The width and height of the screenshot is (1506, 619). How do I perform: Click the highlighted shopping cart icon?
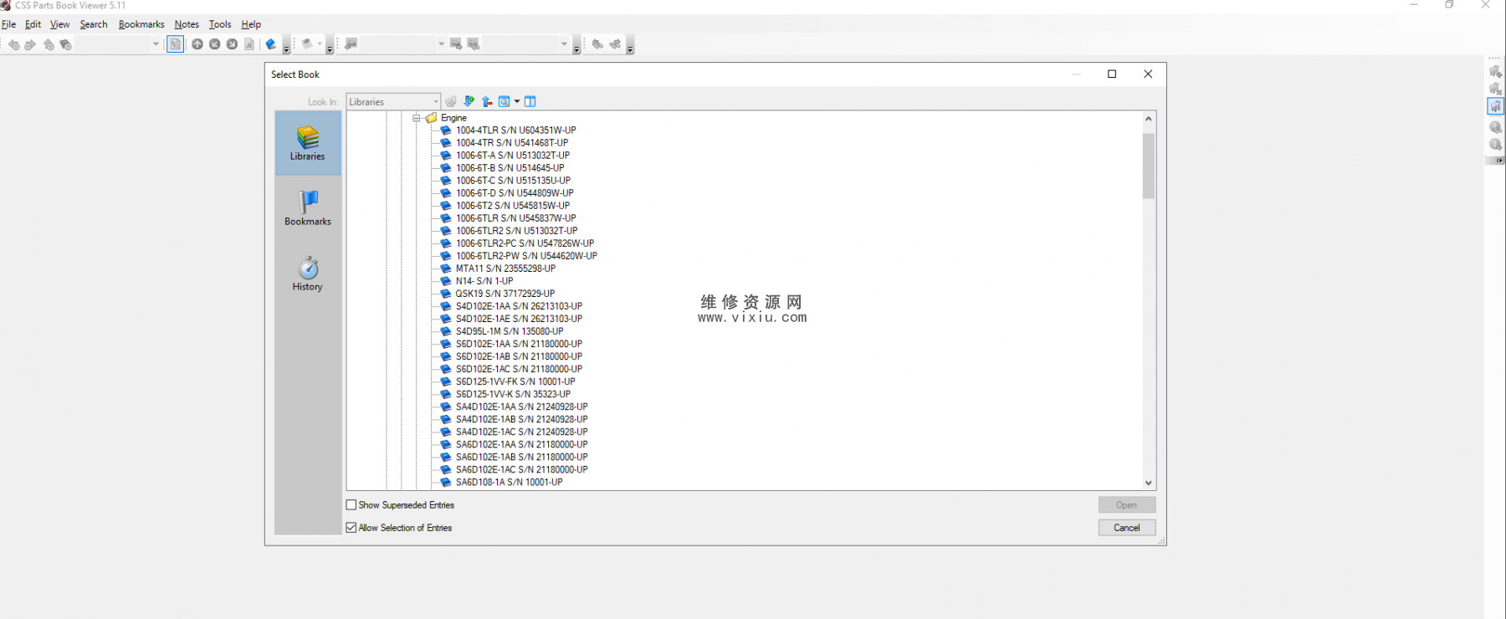(x=1495, y=106)
